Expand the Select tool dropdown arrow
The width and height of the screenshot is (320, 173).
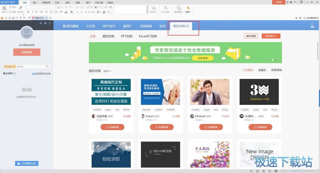pos(191,12)
